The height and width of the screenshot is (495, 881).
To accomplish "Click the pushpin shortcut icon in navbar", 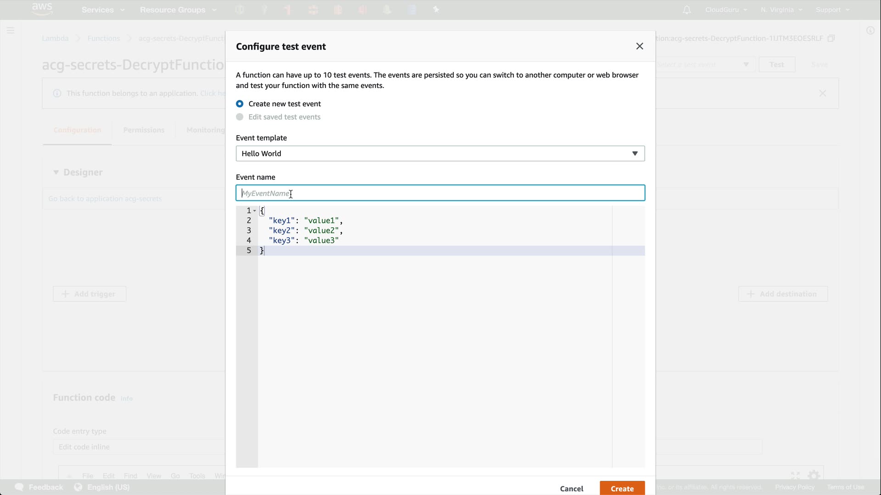I will point(436,10).
